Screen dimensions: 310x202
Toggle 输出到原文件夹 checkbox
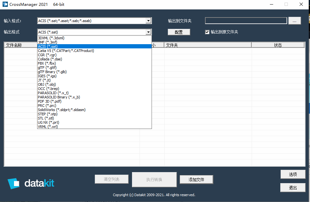point(207,32)
